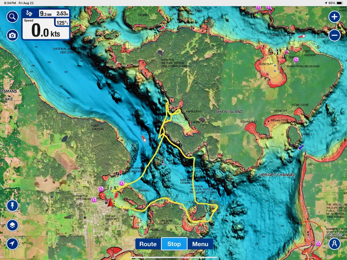Viewport: 347px width, 260px height.
Task: Open the chart search magnifier
Action: point(12,17)
